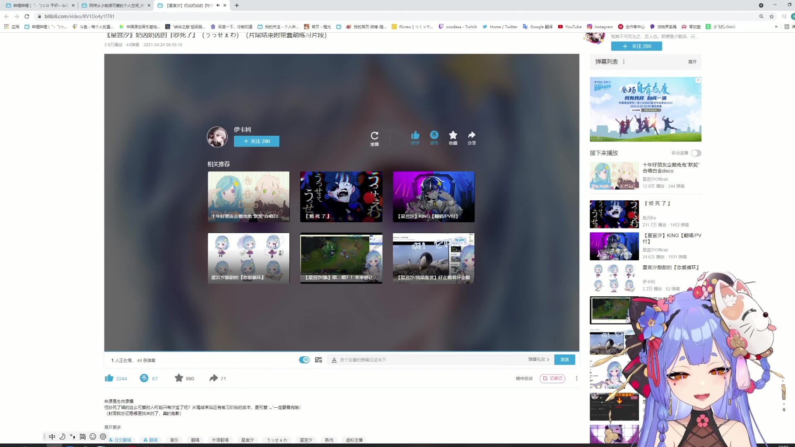Open 伊卡利 avatar in end screen
This screenshot has height=447, width=795.
(217, 137)
